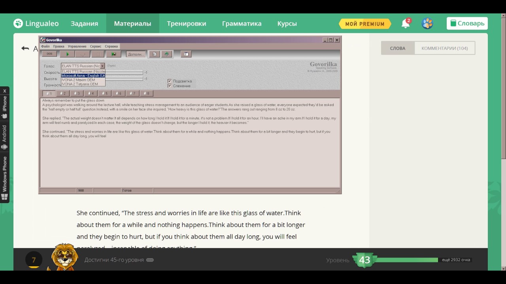Viewport: 506px width, 284px height.
Task: Click the Windows Phone app link
Action: coord(5,178)
